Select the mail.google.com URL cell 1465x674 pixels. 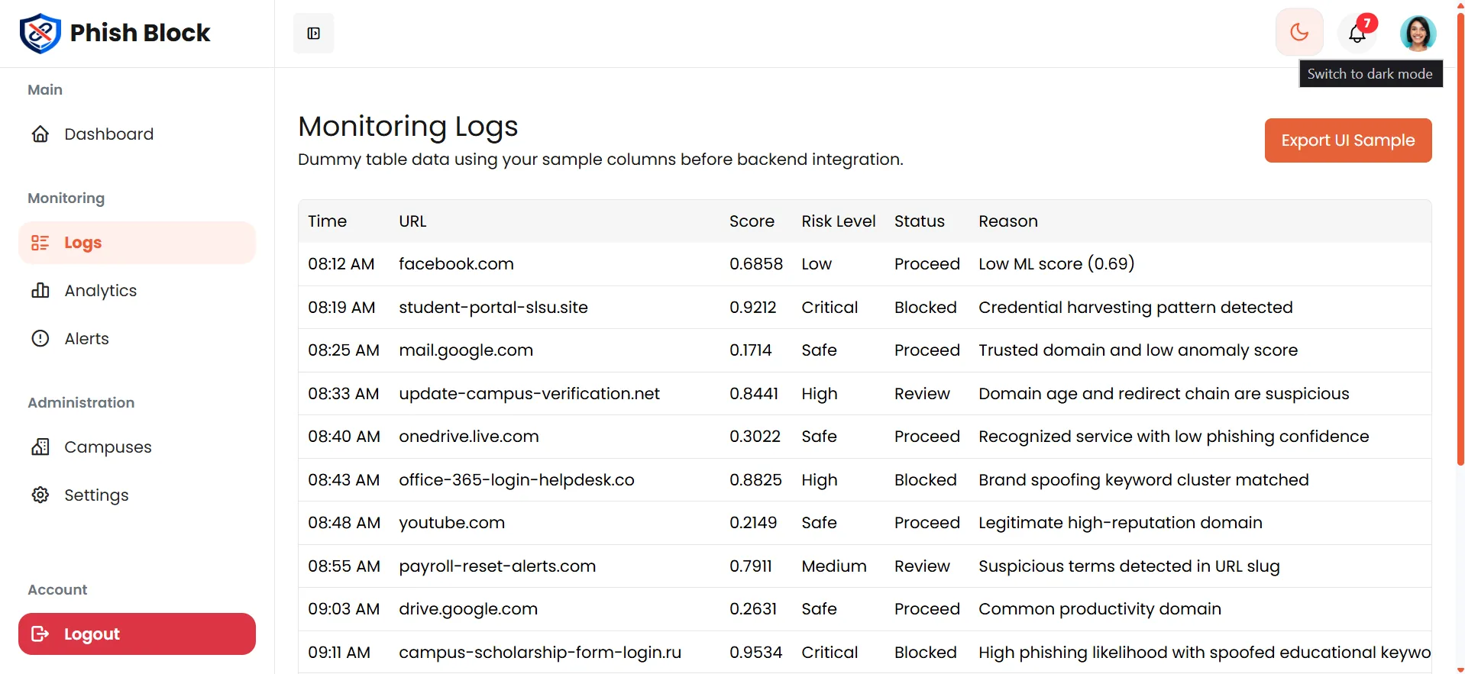[x=466, y=350]
